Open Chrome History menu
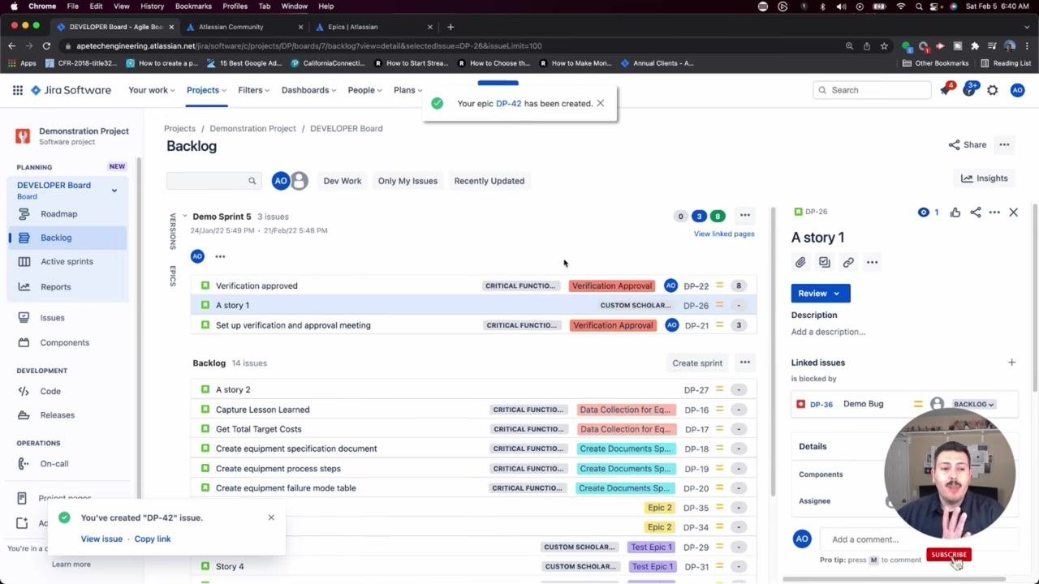This screenshot has height=584, width=1039. coord(152,6)
